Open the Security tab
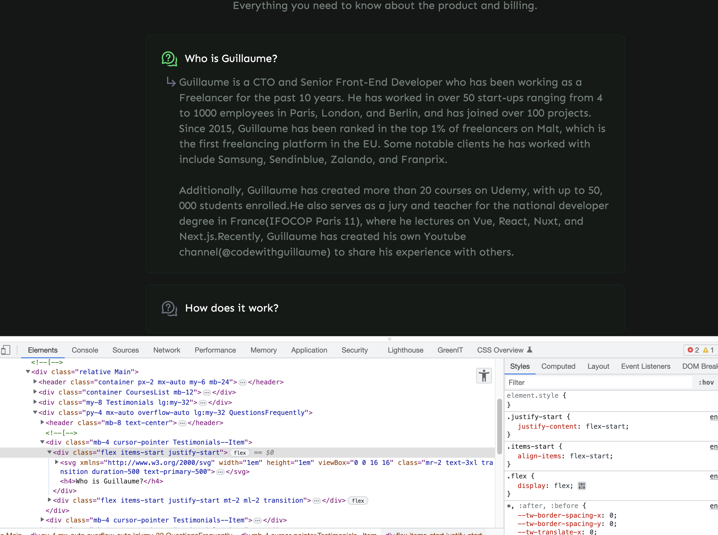This screenshot has height=535, width=718. pyautogui.click(x=355, y=350)
